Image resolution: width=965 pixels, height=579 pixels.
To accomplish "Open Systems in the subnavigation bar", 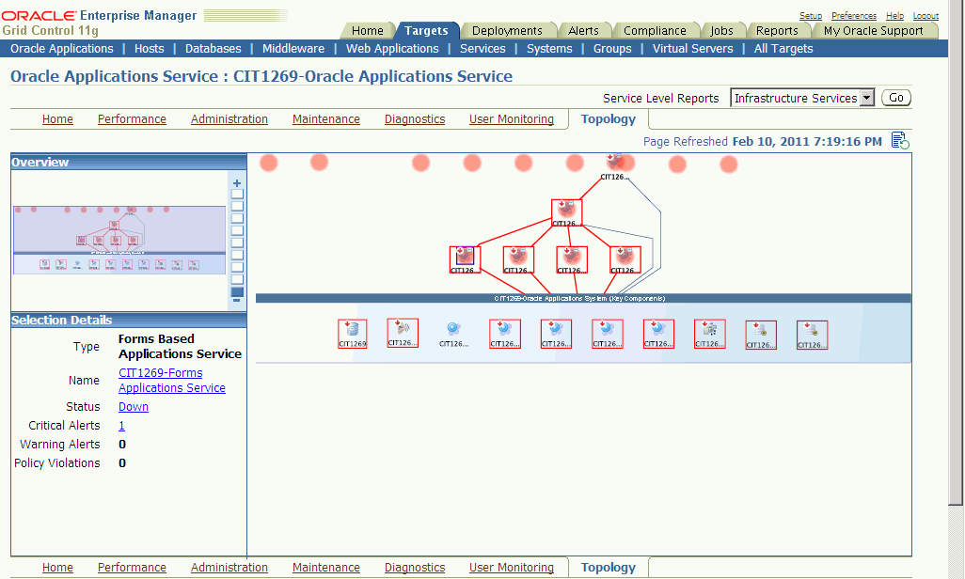I will tap(549, 49).
